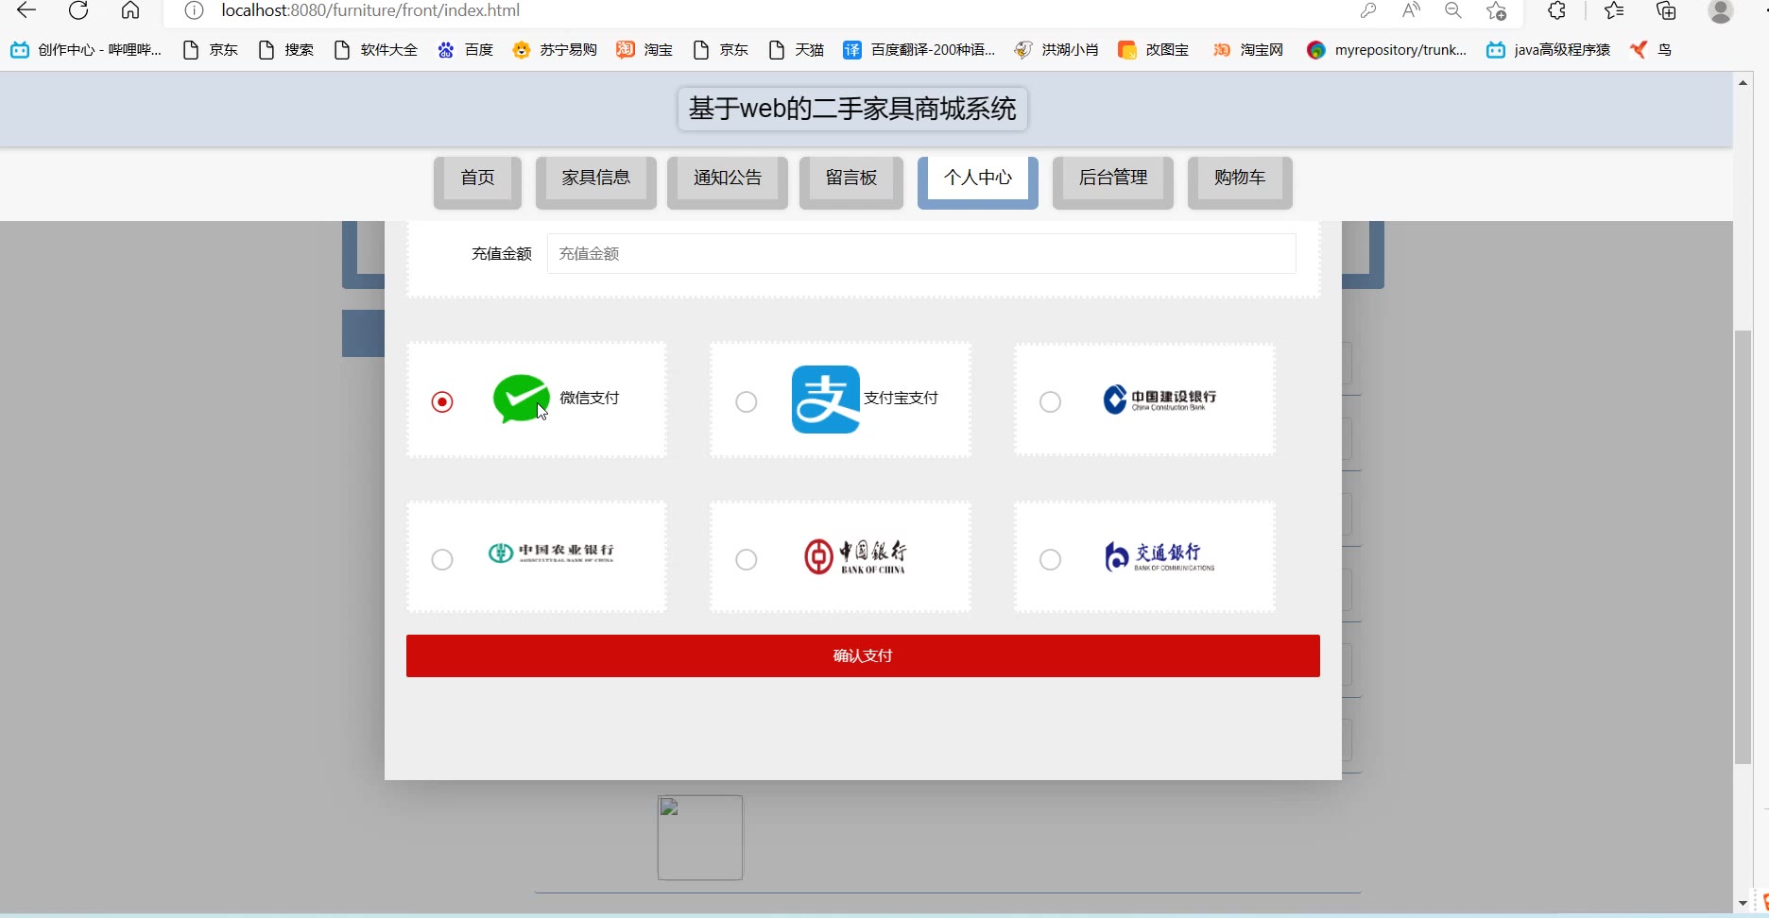Click the zoom out magnifier icon
Viewport: 1769px width, 918px height.
coord(1453,10)
